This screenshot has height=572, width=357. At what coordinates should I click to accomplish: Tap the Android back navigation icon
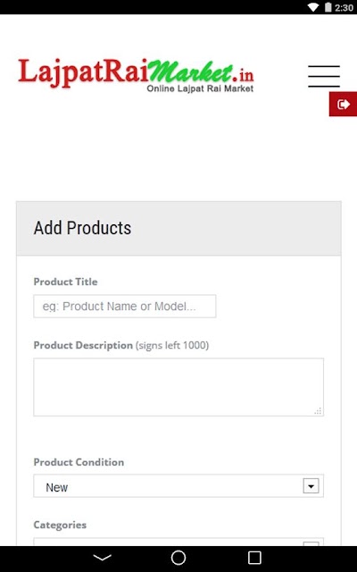pyautogui.click(x=103, y=558)
